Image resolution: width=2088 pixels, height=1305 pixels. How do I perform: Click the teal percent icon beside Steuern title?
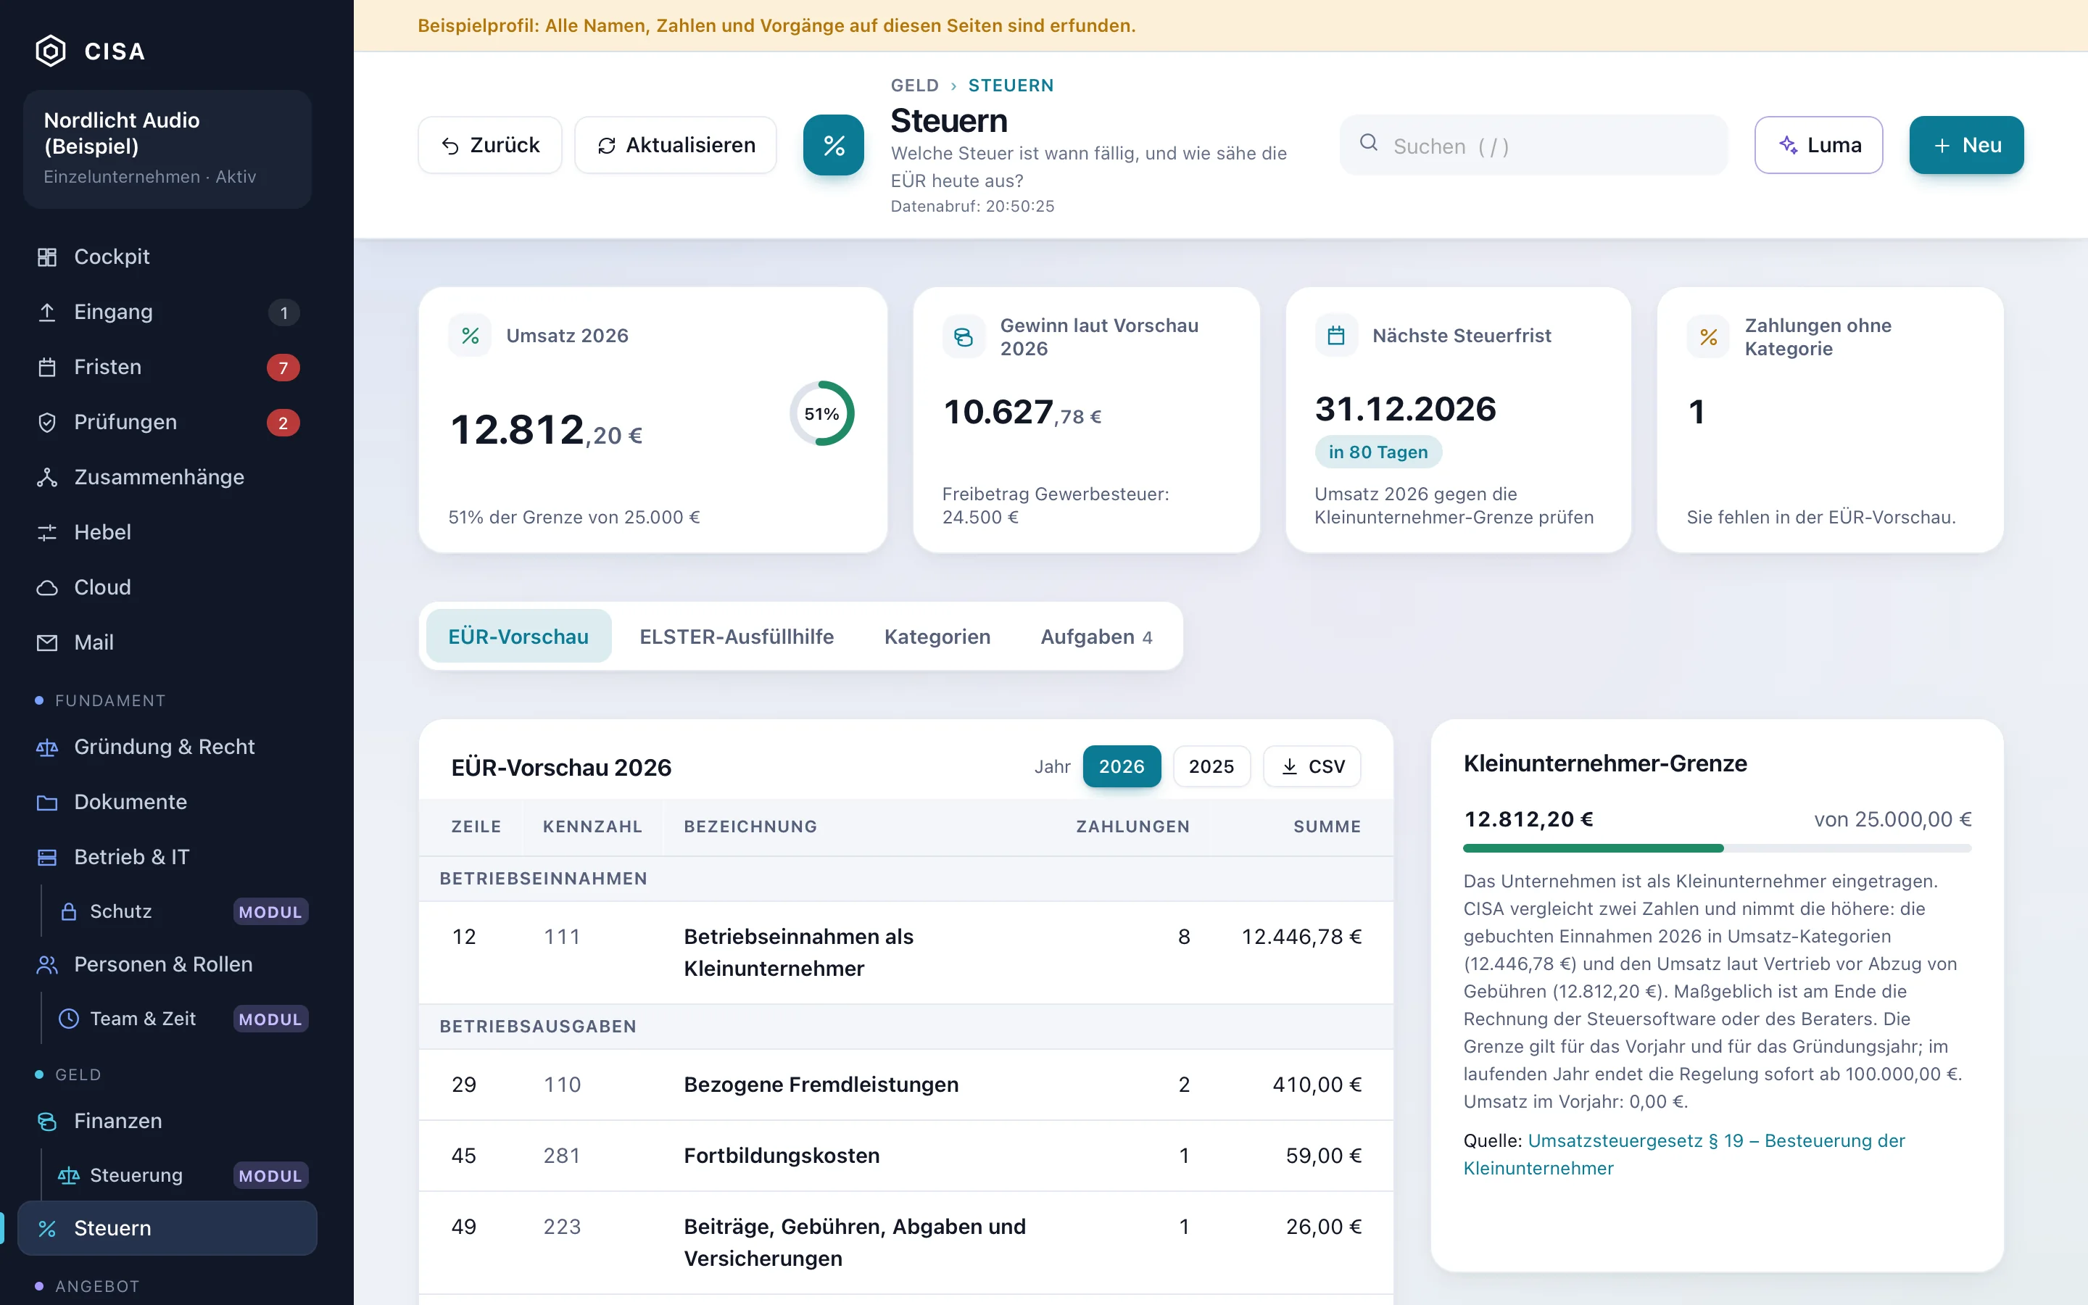[x=834, y=145]
